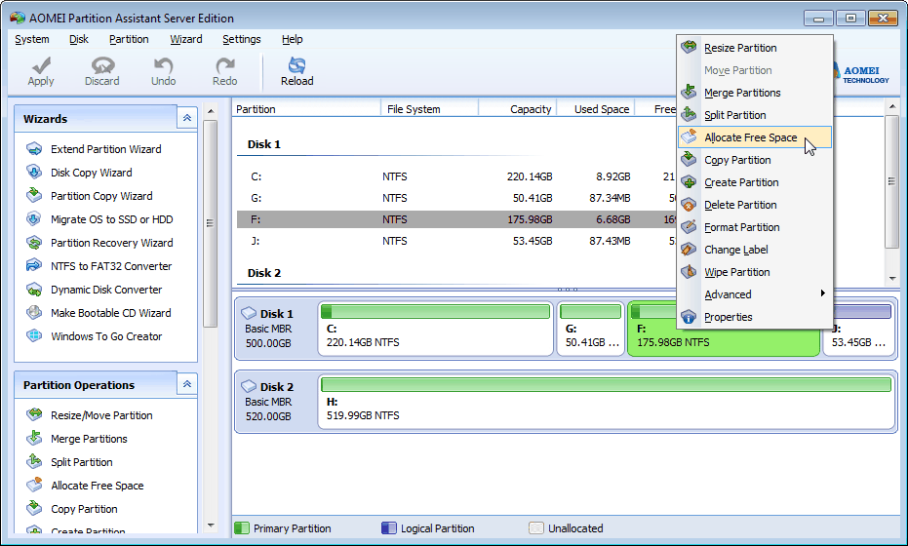Expand the Advanced submenu arrow
Screen dimensions: 908x546
pyautogui.click(x=822, y=293)
